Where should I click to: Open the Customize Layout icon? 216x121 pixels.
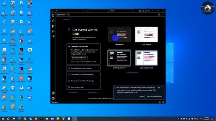click(149, 11)
